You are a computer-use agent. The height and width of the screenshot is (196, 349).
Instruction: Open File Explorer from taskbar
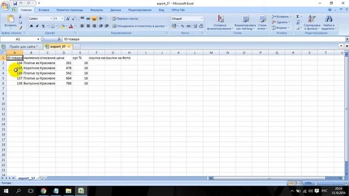point(69,191)
